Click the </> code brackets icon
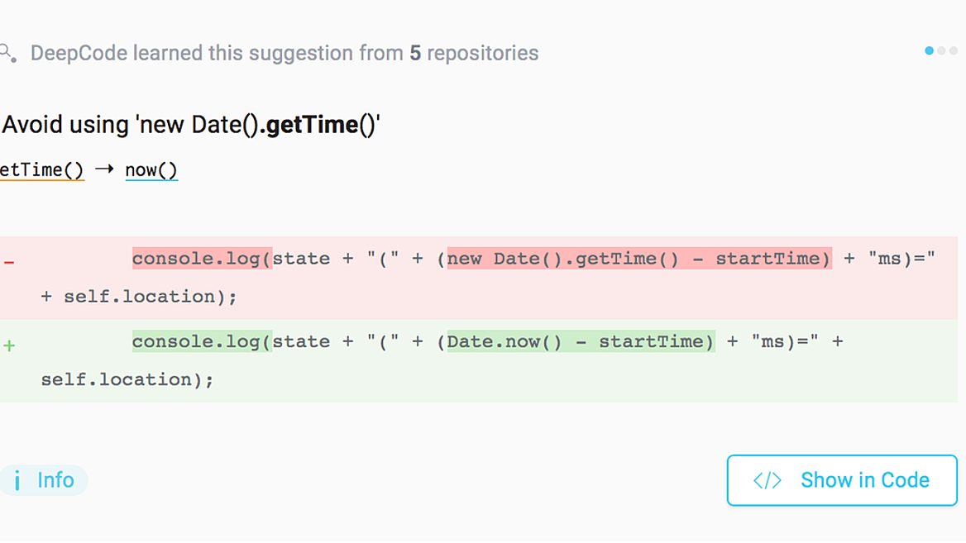This screenshot has height=543, width=966. click(x=767, y=480)
